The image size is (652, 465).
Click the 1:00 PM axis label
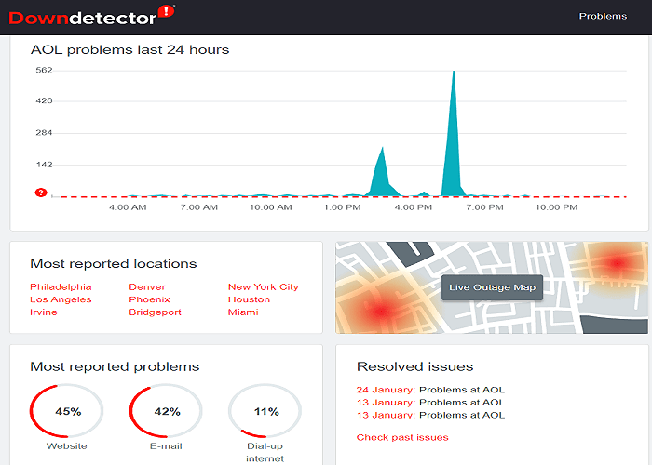342,207
